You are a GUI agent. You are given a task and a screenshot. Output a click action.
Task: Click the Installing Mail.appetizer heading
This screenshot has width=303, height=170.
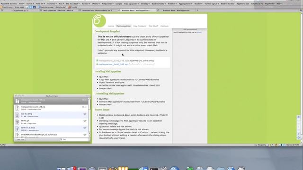(x=108, y=71)
